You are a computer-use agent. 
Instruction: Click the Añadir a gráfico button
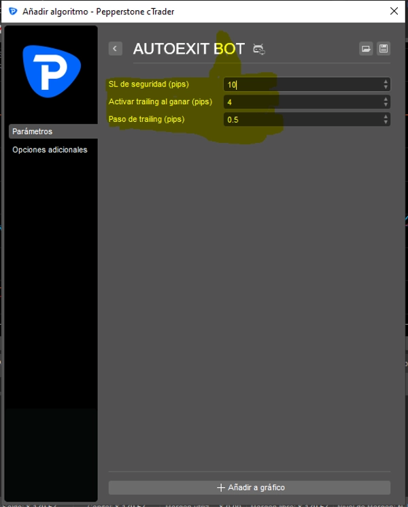click(250, 487)
